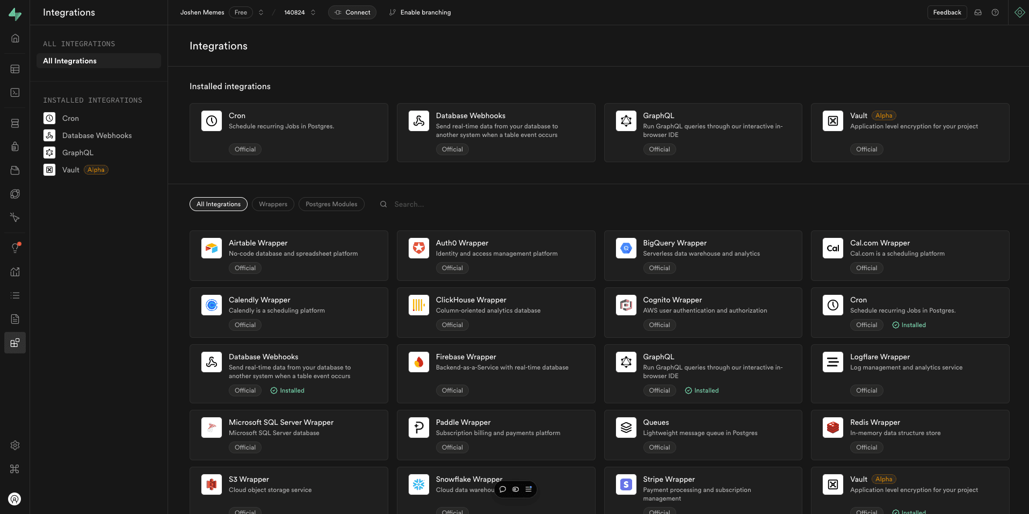
Task: Open the Authentication lock icon
Action: [x=15, y=147]
